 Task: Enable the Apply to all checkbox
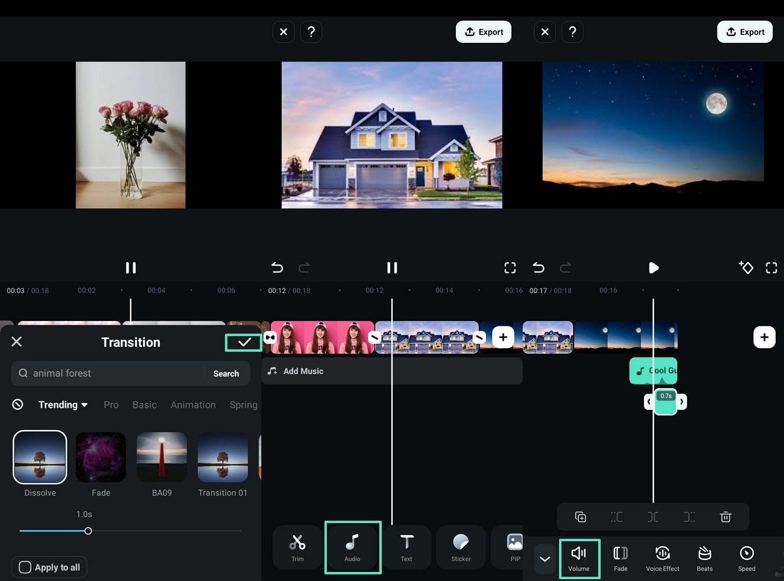tap(25, 567)
